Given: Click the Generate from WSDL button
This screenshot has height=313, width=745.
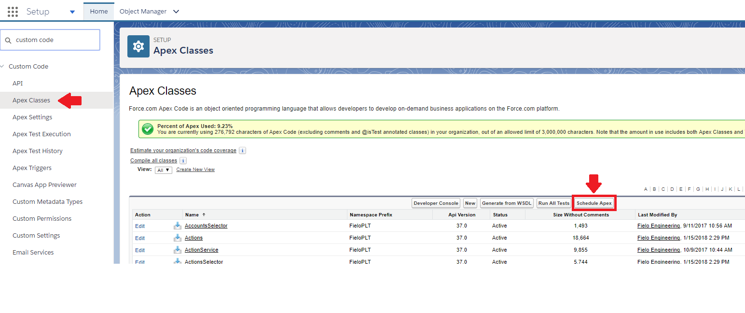Looking at the screenshot, I should click(507, 203).
